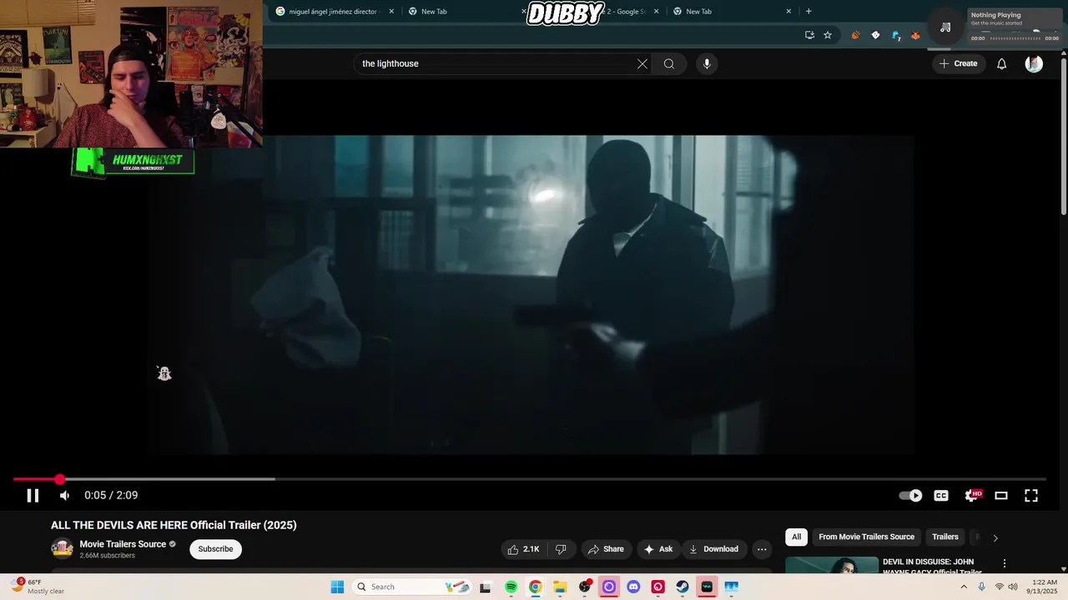Clear the search box text
The height and width of the screenshot is (600, 1068).
point(642,63)
